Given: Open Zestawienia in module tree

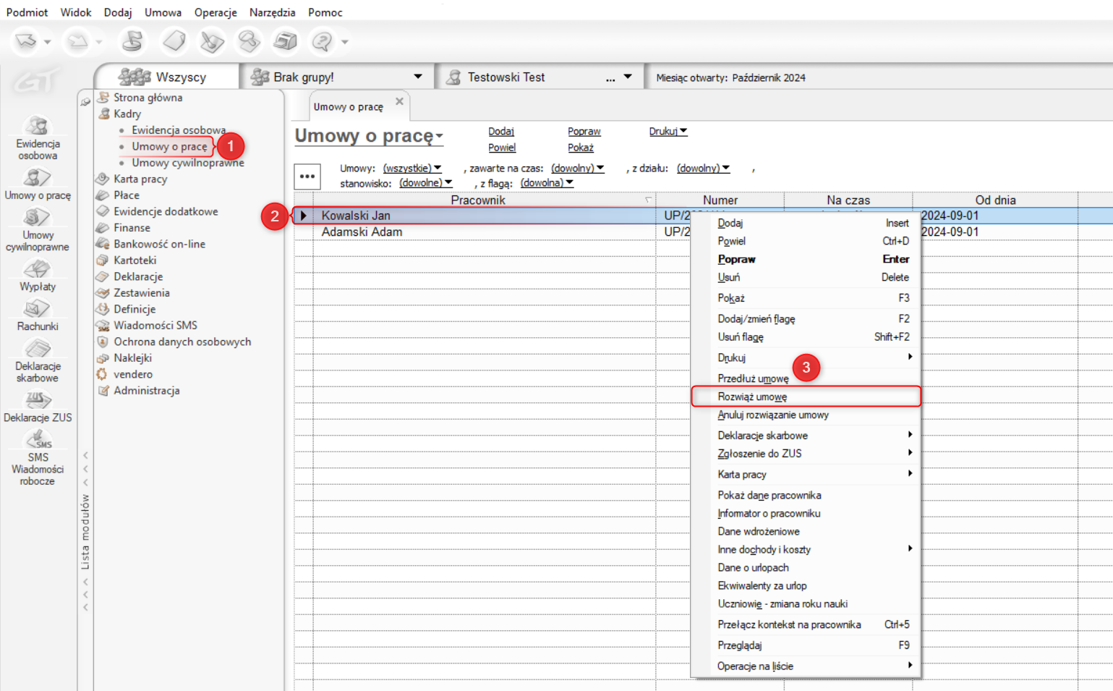Looking at the screenshot, I should [142, 292].
